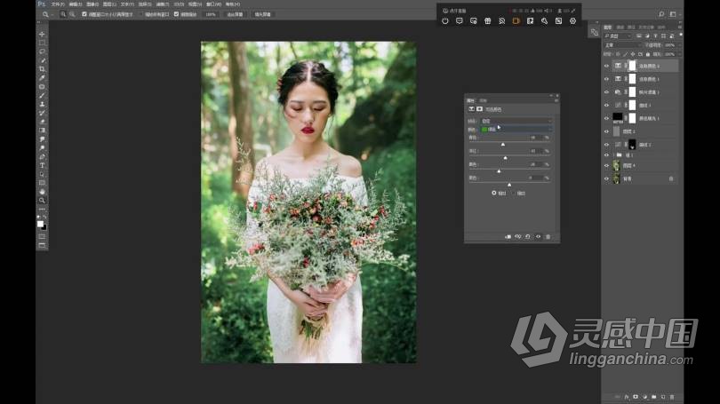Select the Zoom tool in toolbox
720x404 pixels.
[x=42, y=201]
